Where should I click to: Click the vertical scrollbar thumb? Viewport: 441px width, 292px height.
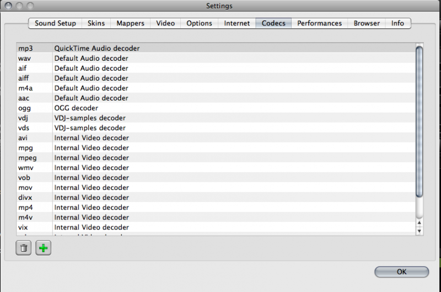pyautogui.click(x=419, y=121)
